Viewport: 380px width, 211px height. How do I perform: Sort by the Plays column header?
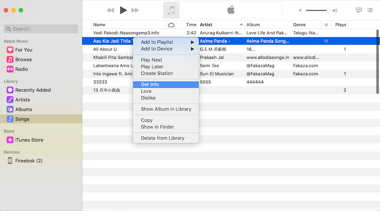(340, 25)
